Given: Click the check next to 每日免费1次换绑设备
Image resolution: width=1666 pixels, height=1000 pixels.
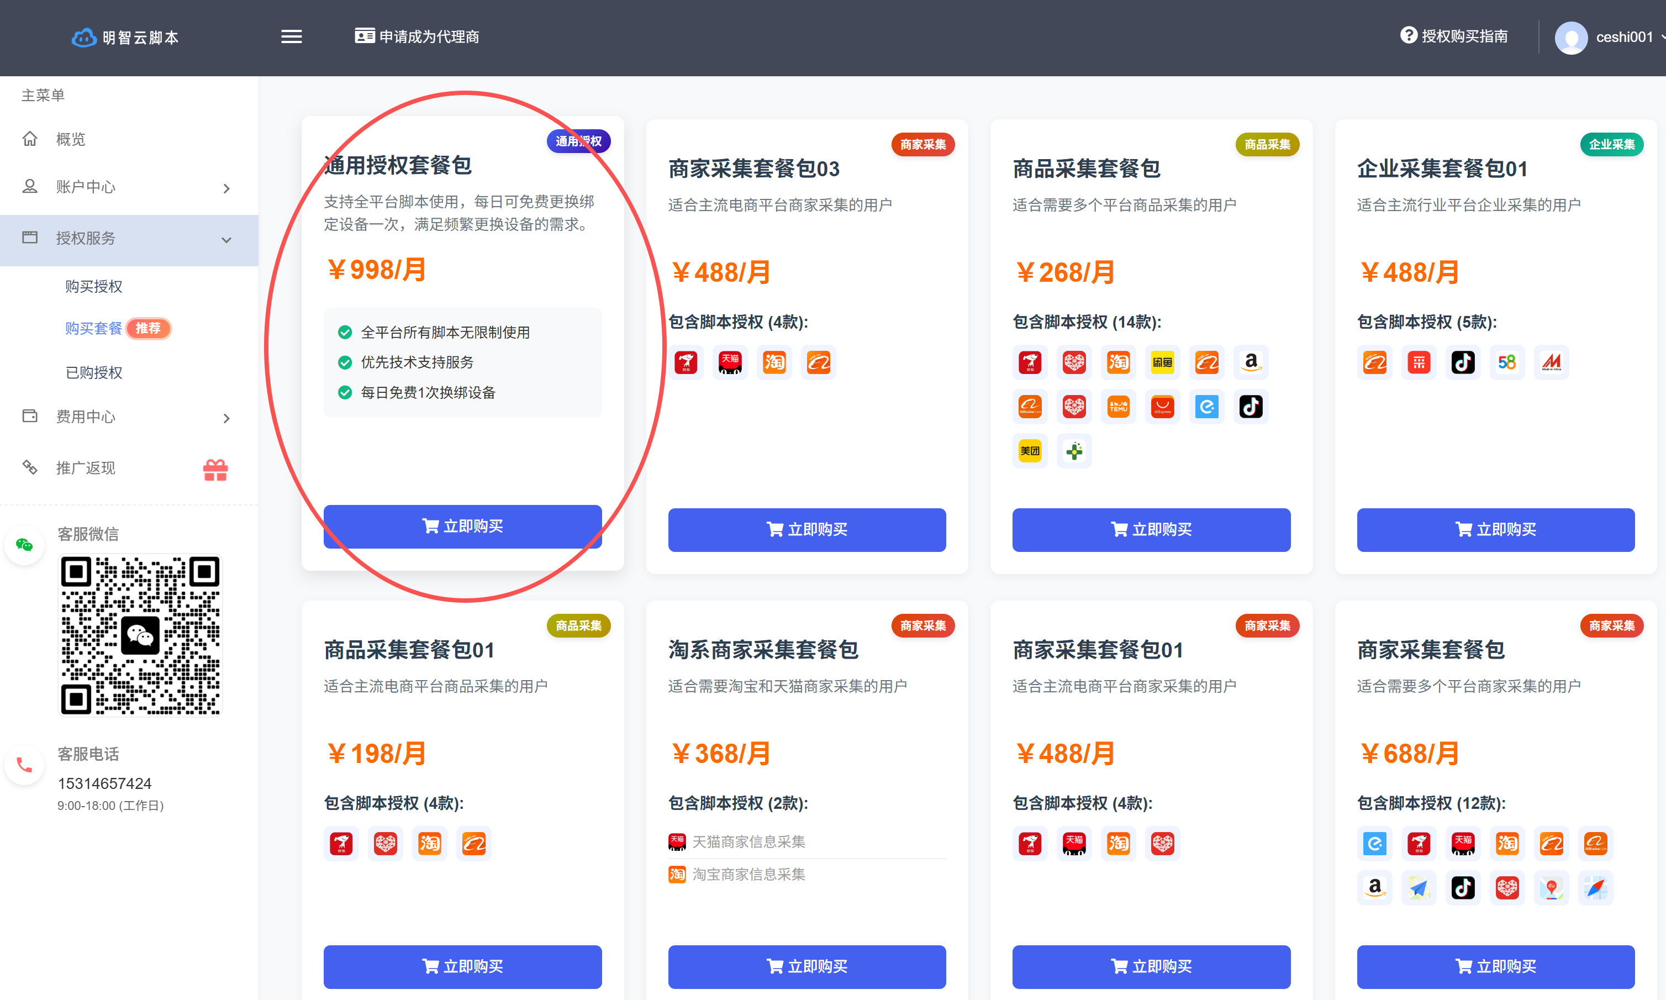Looking at the screenshot, I should (345, 393).
